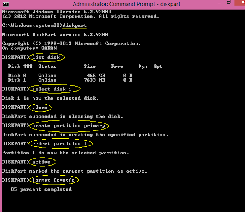
Task: Click the 'C:\Windows\system32>' prompt
Action: (x=32, y=25)
